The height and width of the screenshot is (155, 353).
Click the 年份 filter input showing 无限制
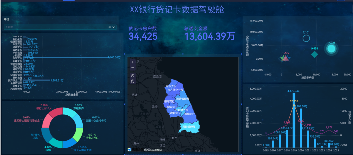click(x=56, y=27)
